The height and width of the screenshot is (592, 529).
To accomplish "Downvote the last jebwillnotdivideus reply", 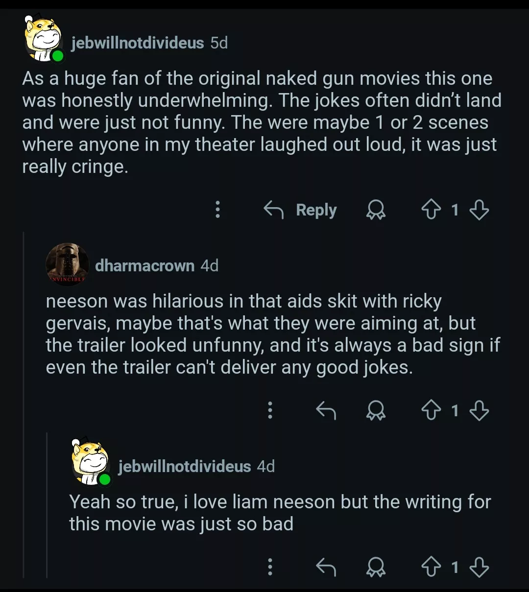I will 479,567.
